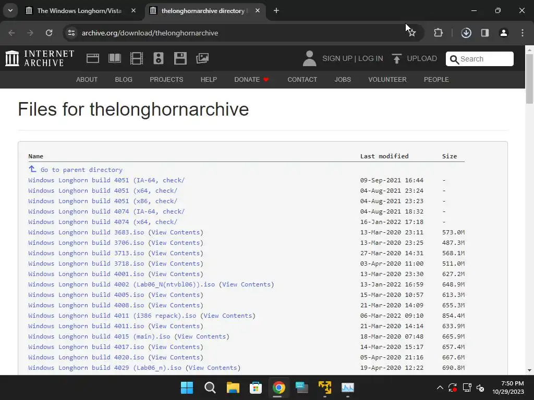Open the PEOPLE menu item
Image resolution: width=534 pixels, height=400 pixels.
click(x=436, y=80)
